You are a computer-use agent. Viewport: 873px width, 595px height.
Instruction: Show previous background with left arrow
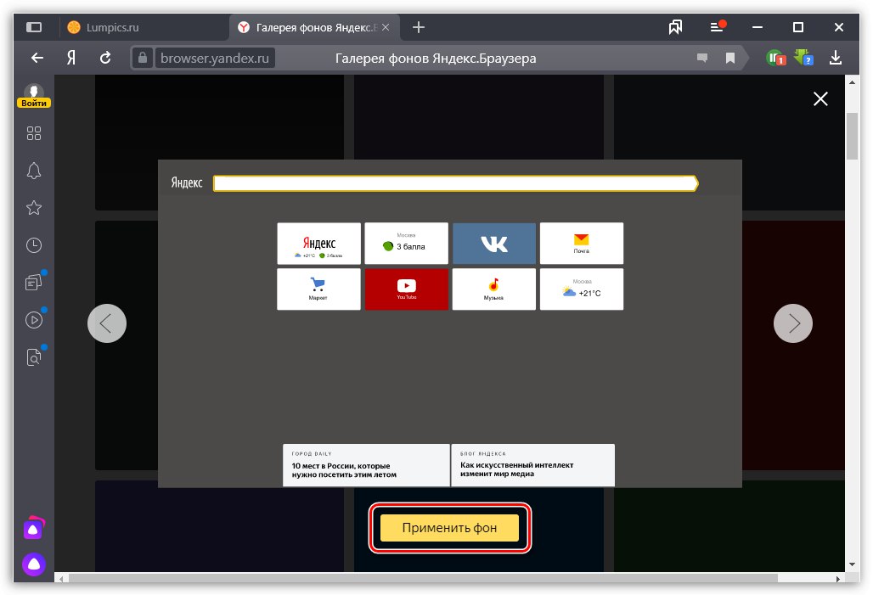(107, 323)
